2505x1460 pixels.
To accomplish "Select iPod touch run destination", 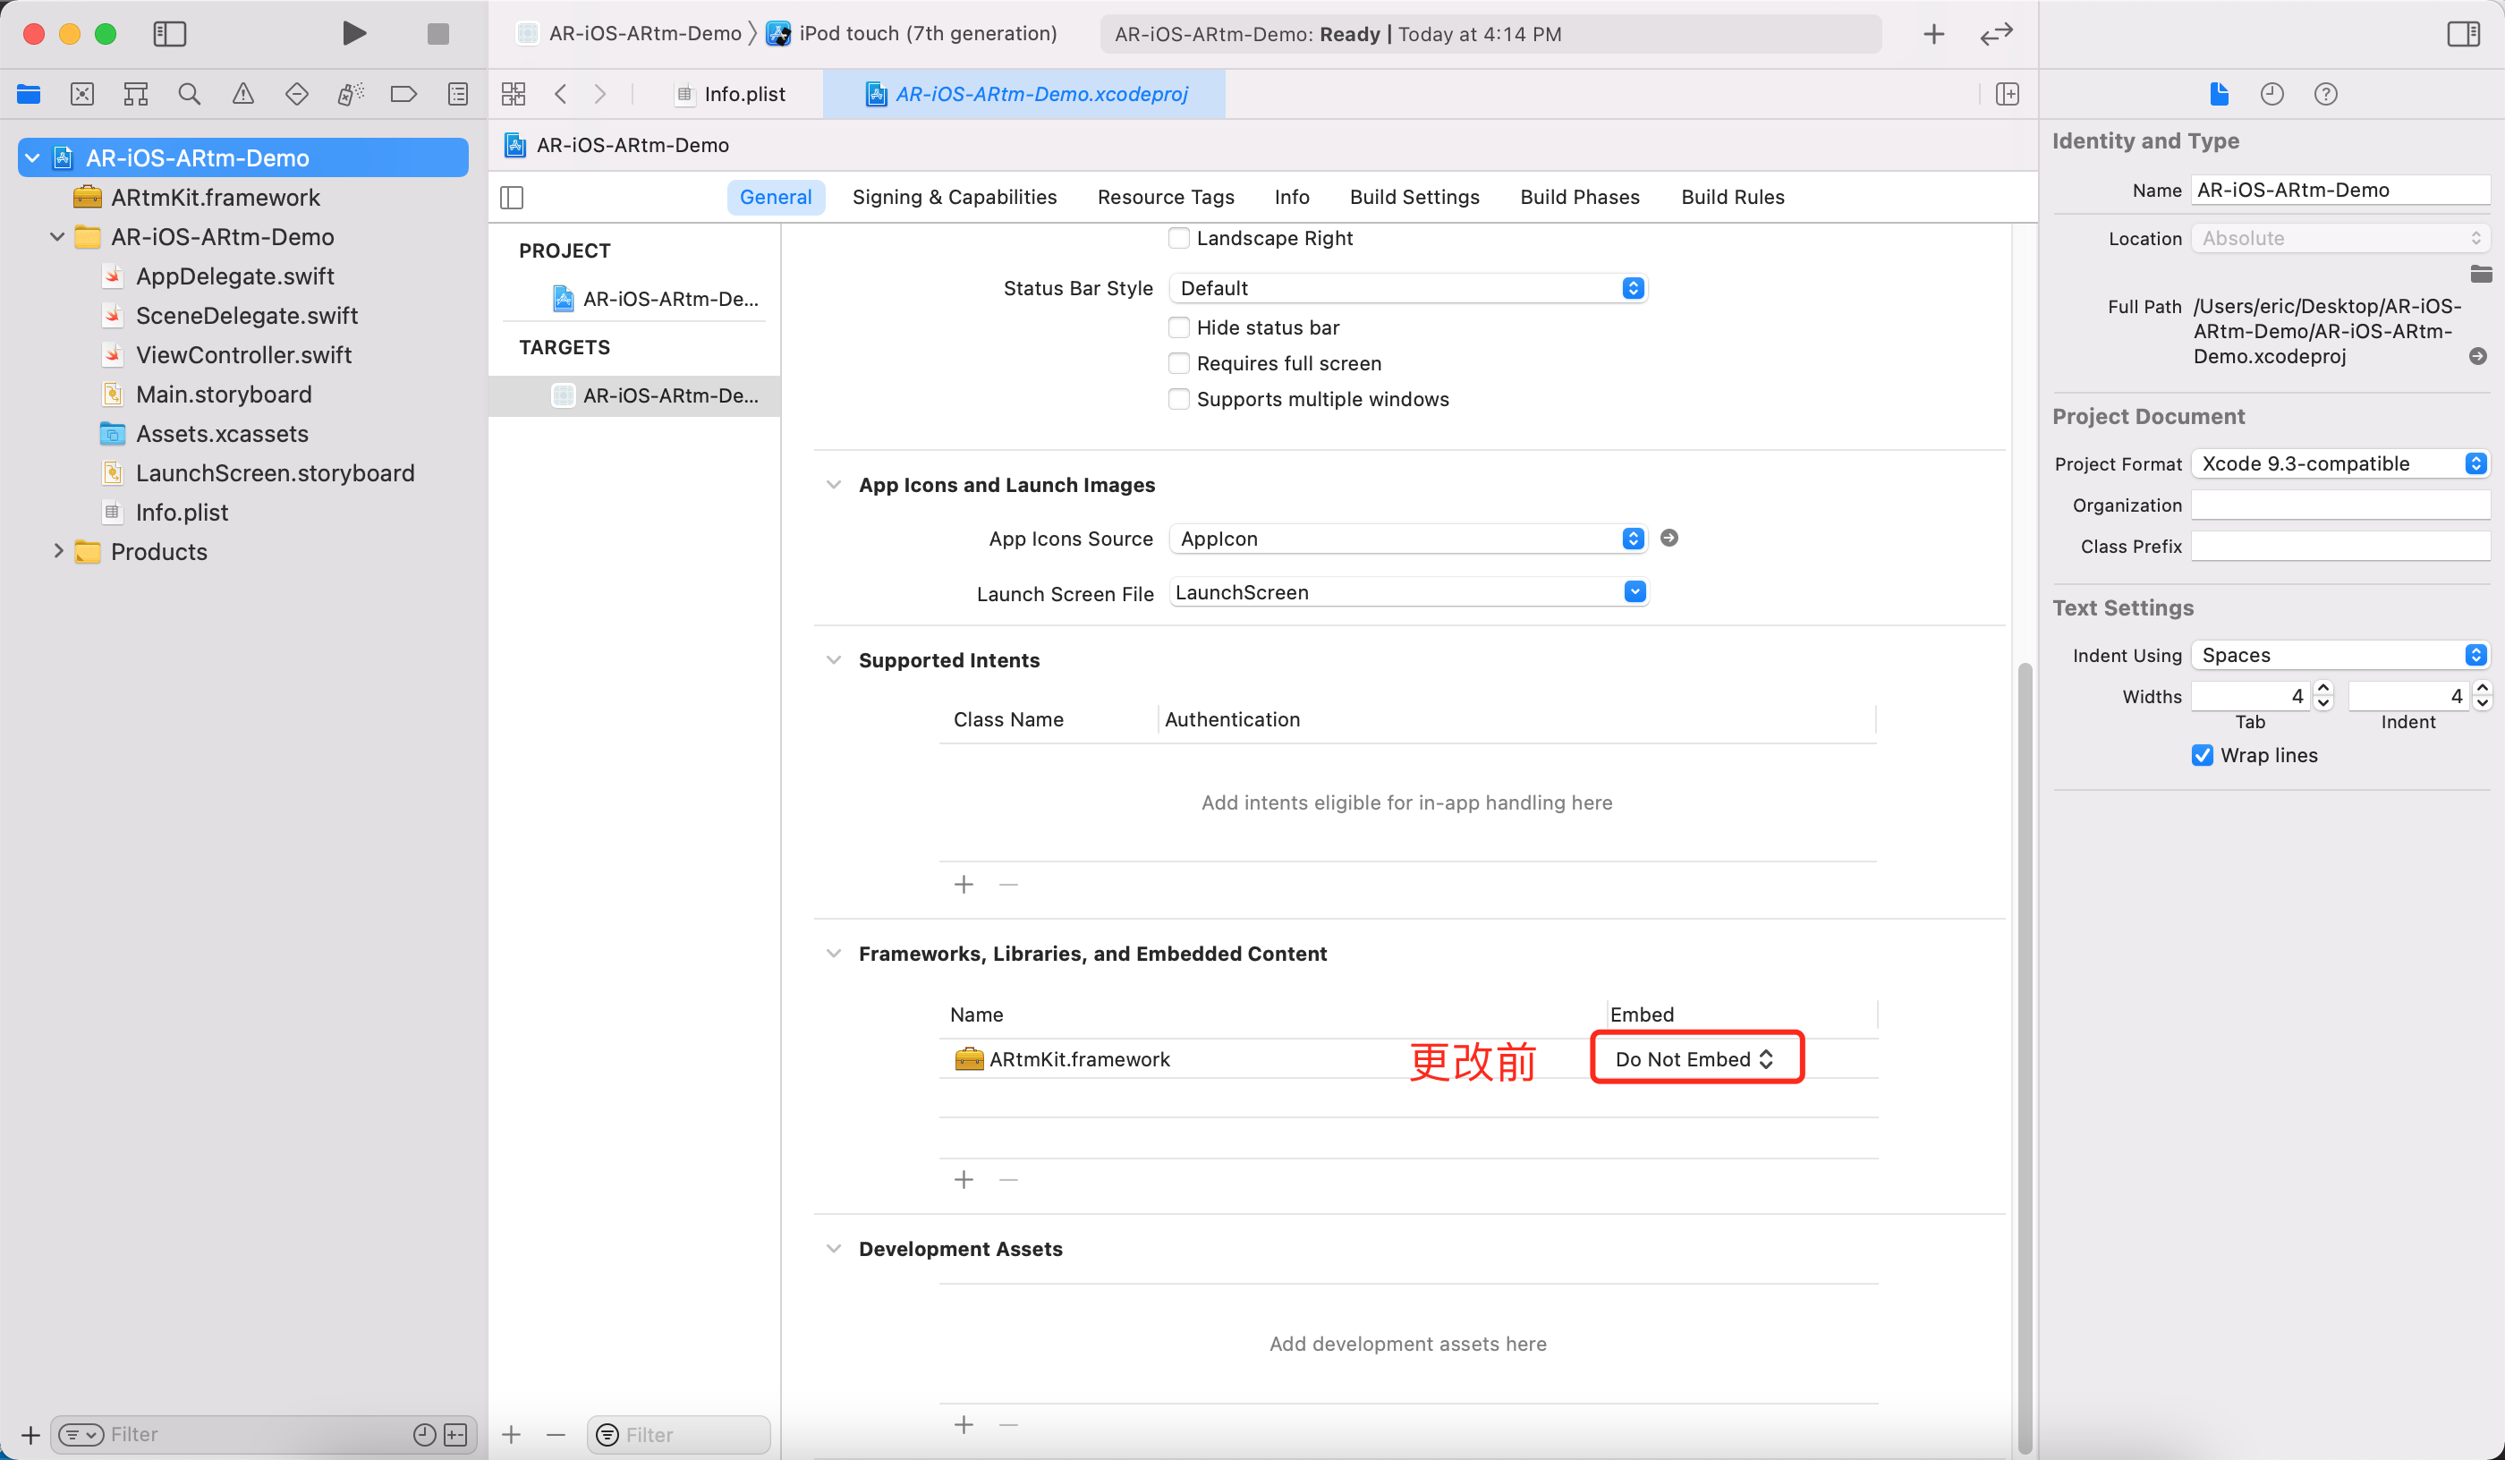I will 913,34.
